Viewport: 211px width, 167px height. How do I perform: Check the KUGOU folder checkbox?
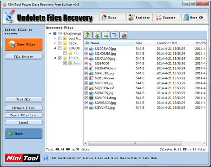pyautogui.click(x=60, y=48)
